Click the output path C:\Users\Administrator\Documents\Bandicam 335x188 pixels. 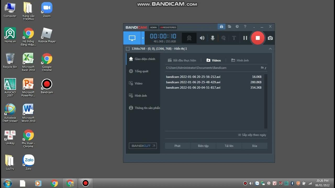click(196, 68)
